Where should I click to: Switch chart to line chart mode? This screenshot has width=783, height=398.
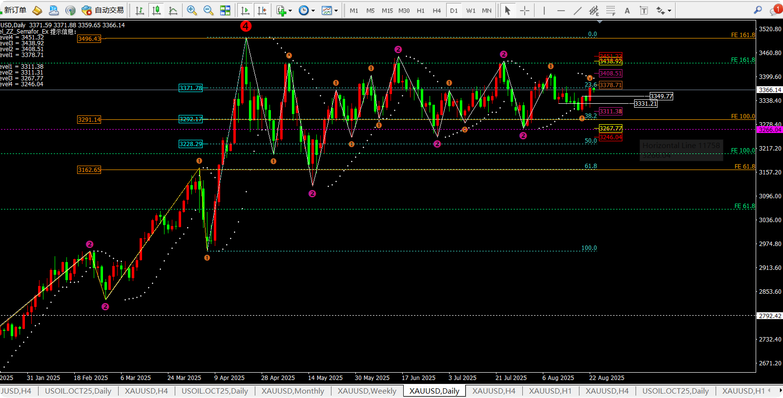(173, 10)
